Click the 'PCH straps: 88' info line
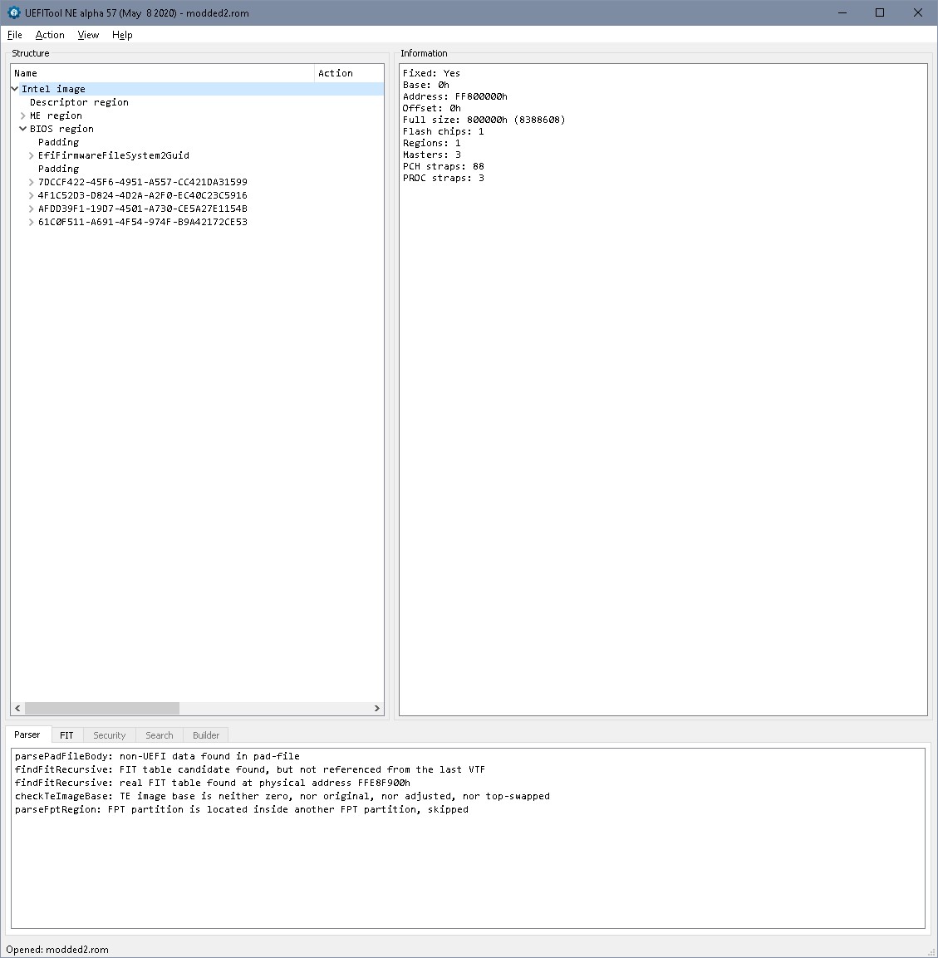This screenshot has width=938, height=958. coord(443,166)
